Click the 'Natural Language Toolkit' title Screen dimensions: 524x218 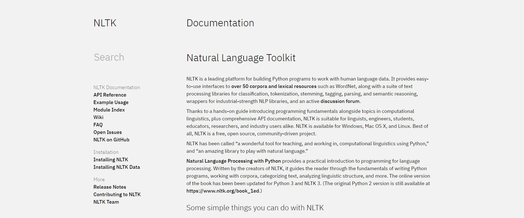(241, 58)
